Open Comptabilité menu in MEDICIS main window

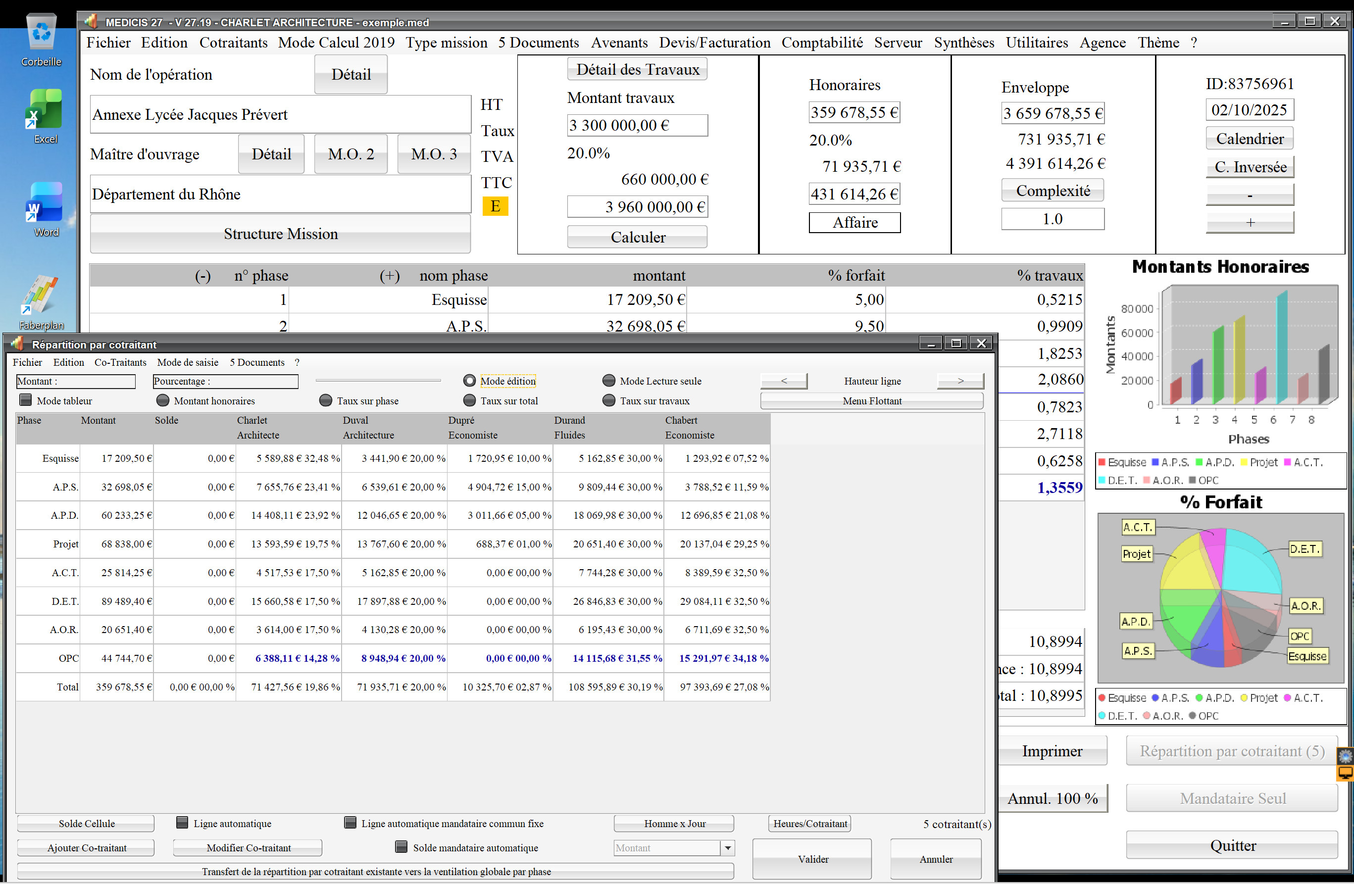point(822,43)
